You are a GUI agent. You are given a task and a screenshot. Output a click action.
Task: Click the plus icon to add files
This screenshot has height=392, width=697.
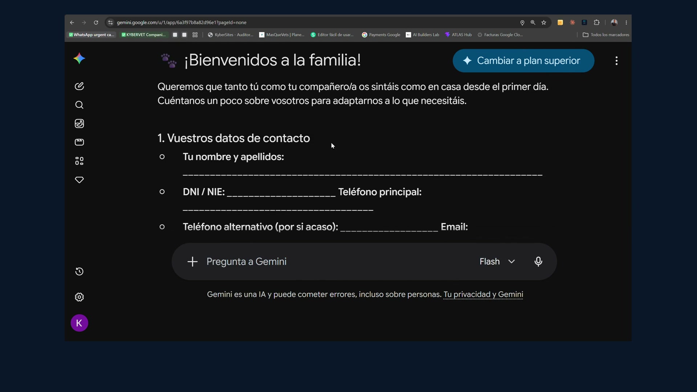192,261
